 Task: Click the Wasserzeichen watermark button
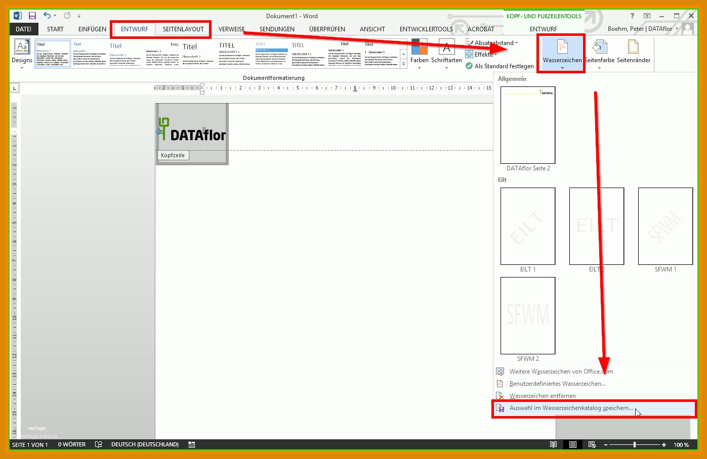(562, 53)
